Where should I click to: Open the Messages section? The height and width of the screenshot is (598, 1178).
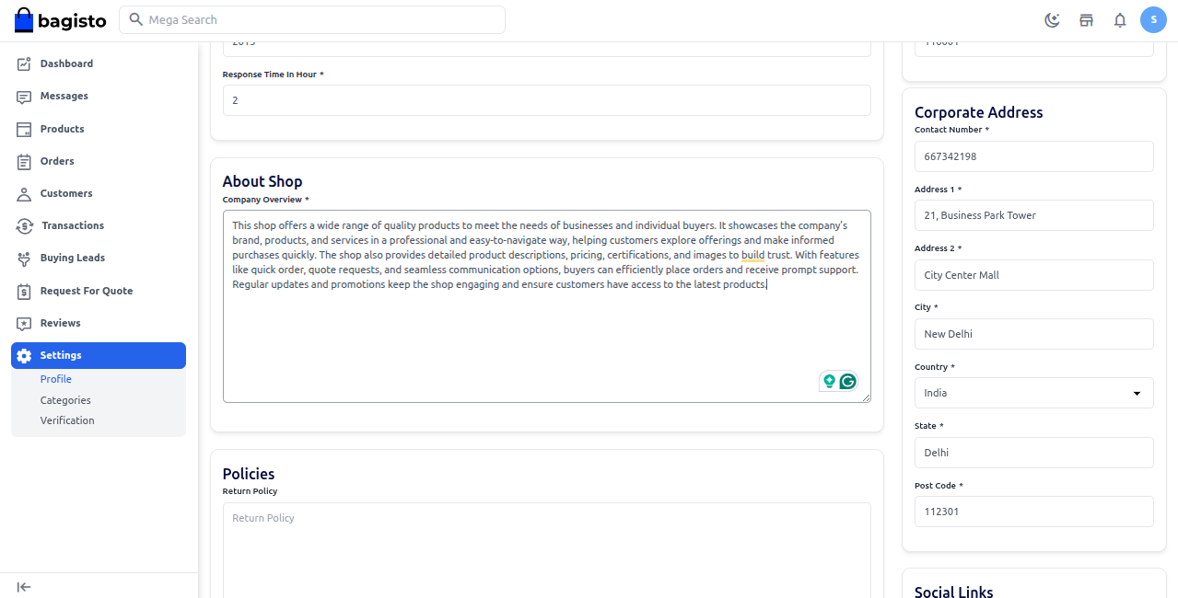tap(64, 96)
